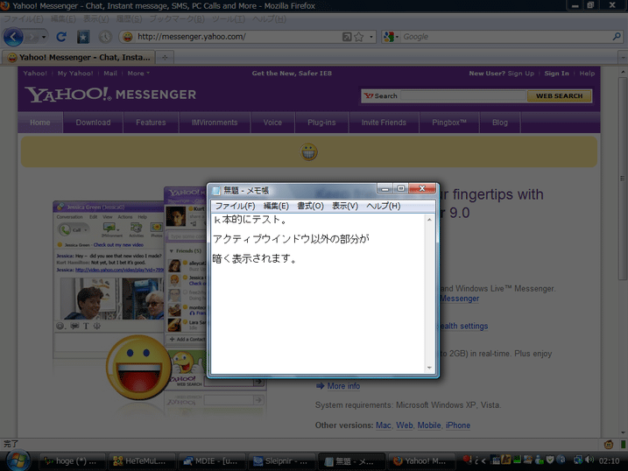The width and height of the screenshot is (628, 471).
Task: Open Notepad 編集(E) menu
Action: click(x=276, y=206)
